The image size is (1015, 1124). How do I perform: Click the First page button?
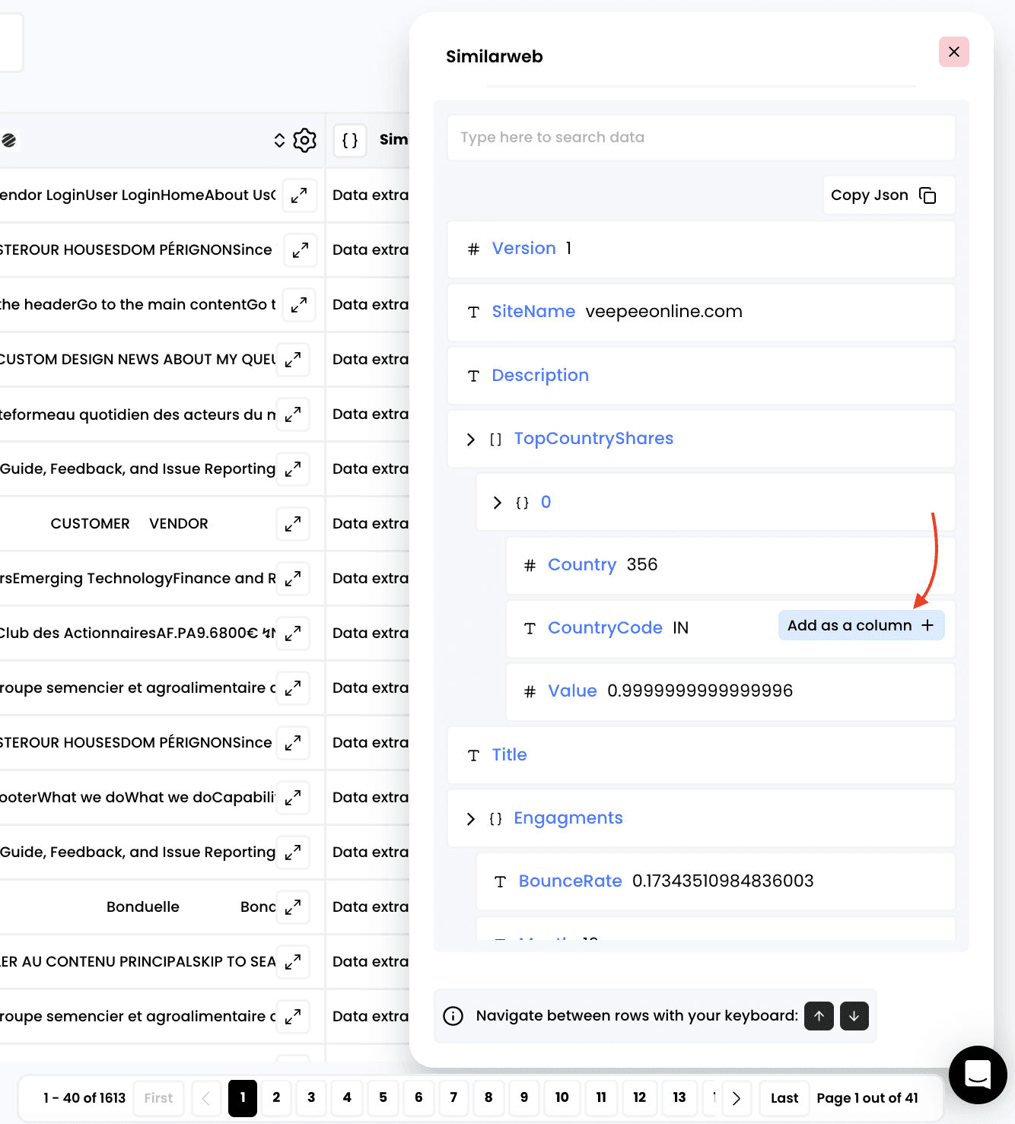pyautogui.click(x=158, y=1098)
